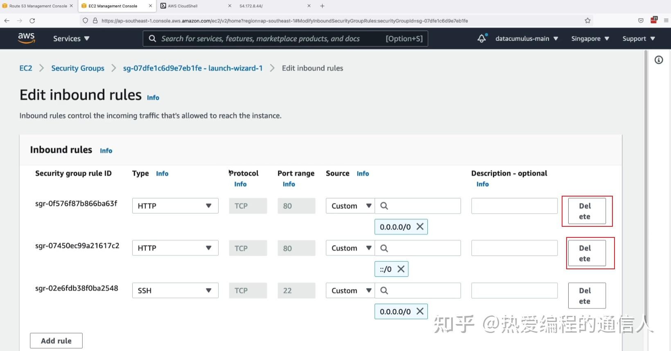The image size is (671, 351).
Task: Reload the page with the refresh icon
Action: pyautogui.click(x=32, y=20)
